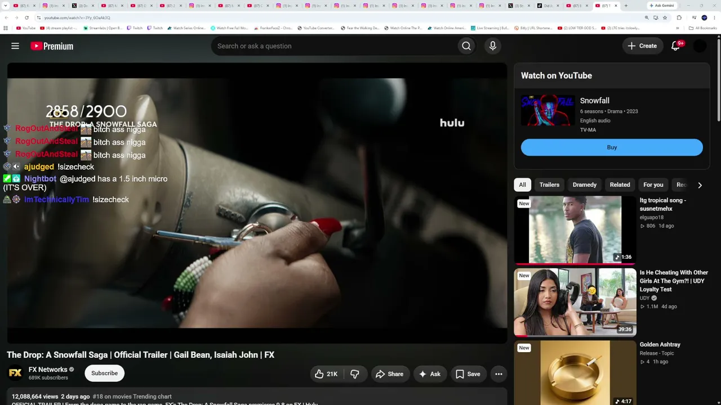The image size is (721, 405).
Task: Select the For you filter chip
Action: (x=653, y=185)
